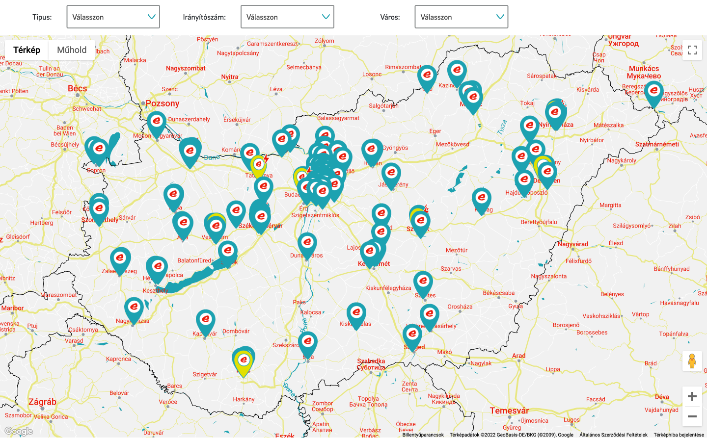Select the marker near Ózd
Image resolution: width=707 pixels, height=438 pixels.
pyautogui.click(x=427, y=79)
